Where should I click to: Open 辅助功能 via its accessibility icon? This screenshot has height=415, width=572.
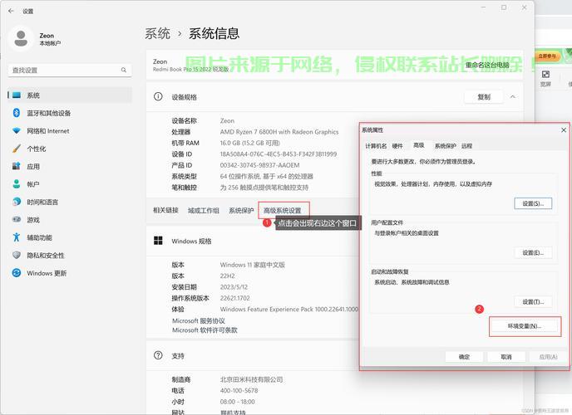pyautogui.click(x=17, y=237)
